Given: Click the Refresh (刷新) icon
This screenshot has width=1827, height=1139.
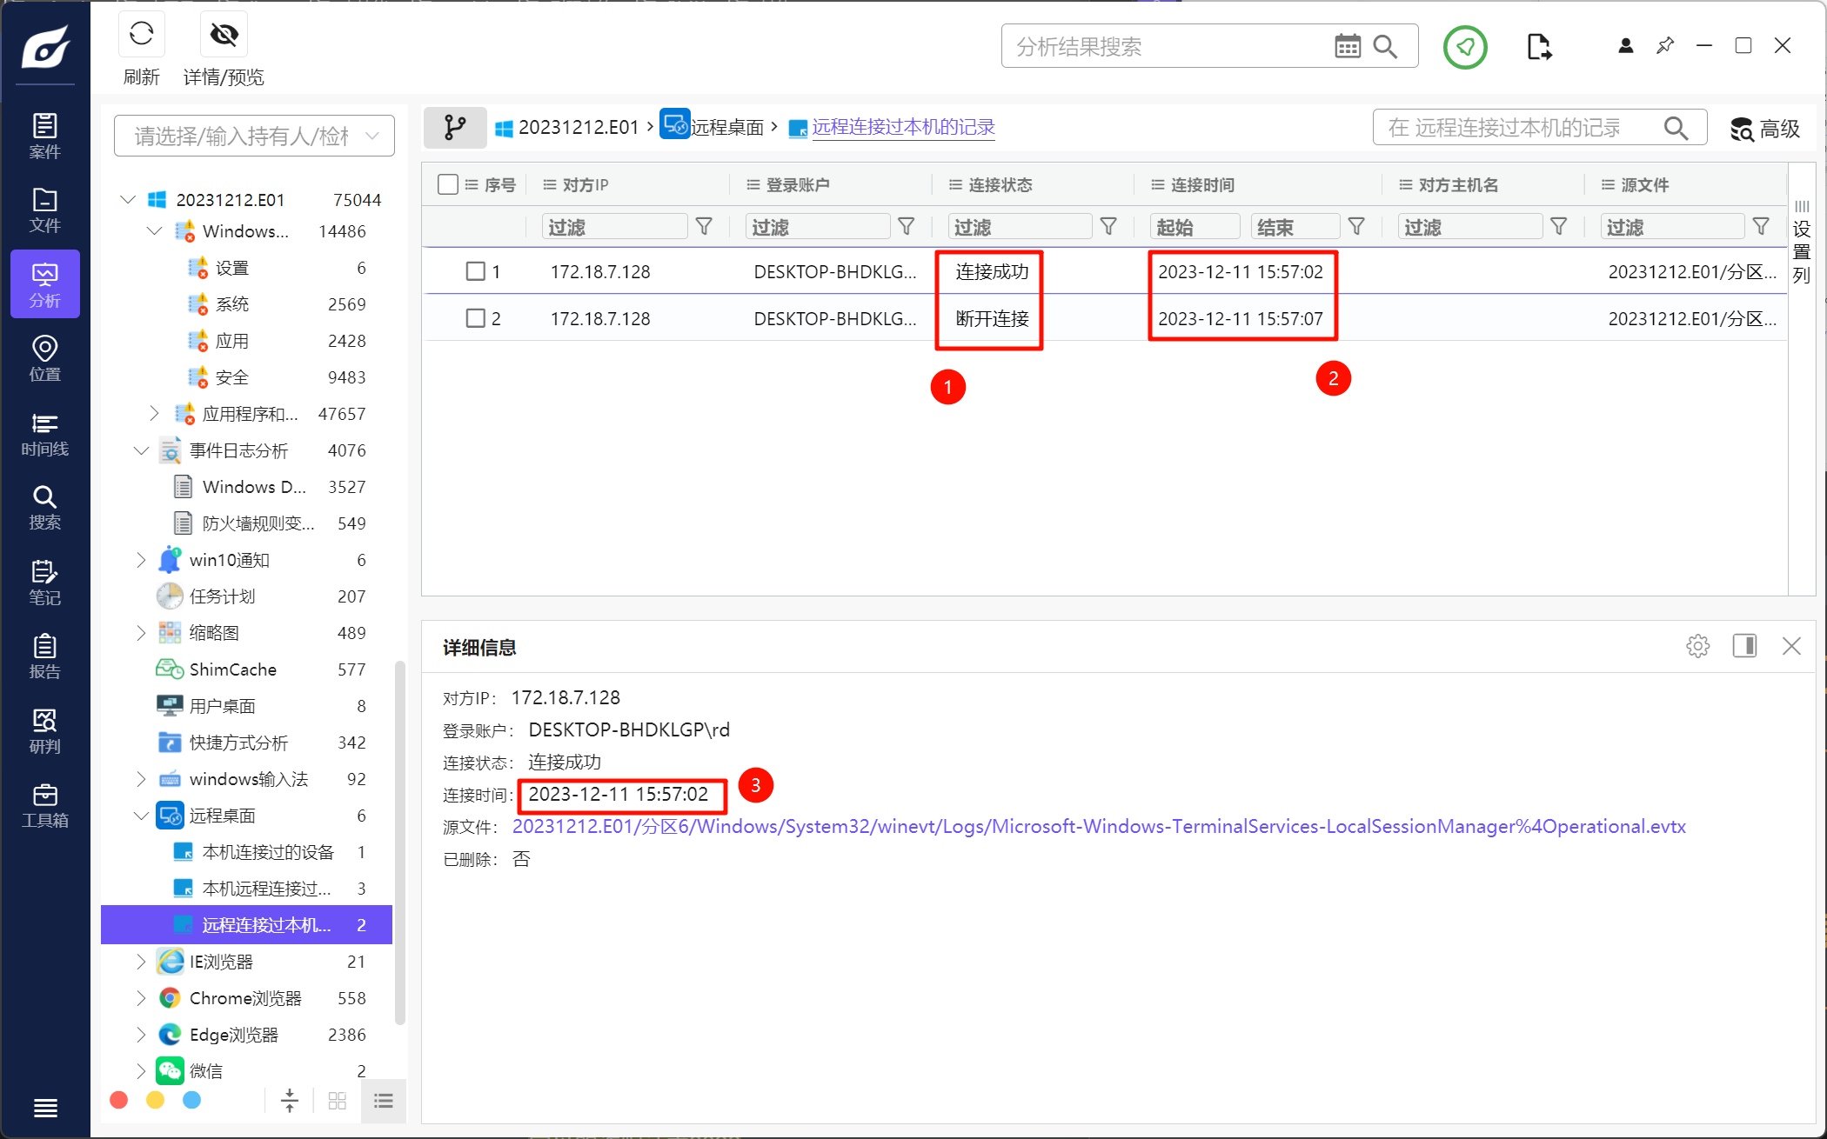Looking at the screenshot, I should pyautogui.click(x=141, y=36).
